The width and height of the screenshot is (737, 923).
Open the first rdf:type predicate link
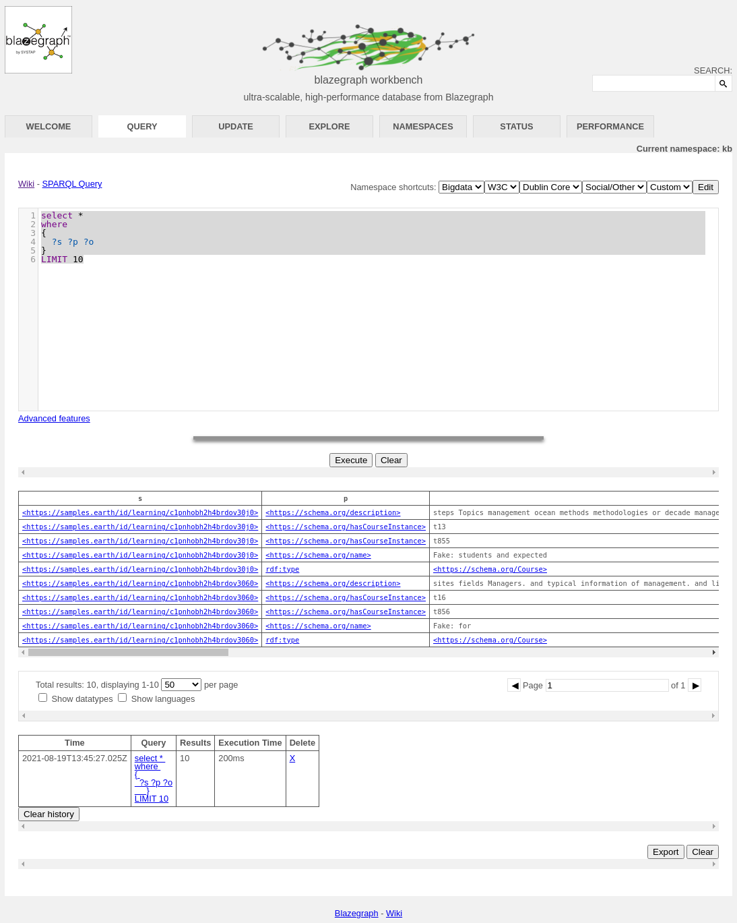(x=282, y=570)
